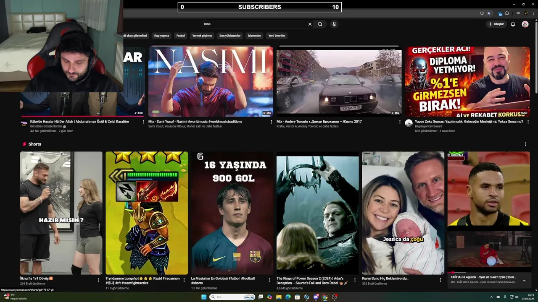Open the Sami Yusuf Nasimi mix thumbnail
538x302 pixels.
click(x=211, y=81)
